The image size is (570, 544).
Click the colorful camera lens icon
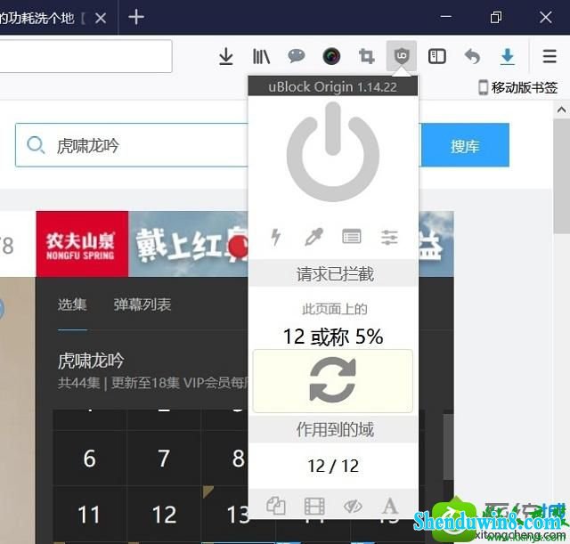331,56
